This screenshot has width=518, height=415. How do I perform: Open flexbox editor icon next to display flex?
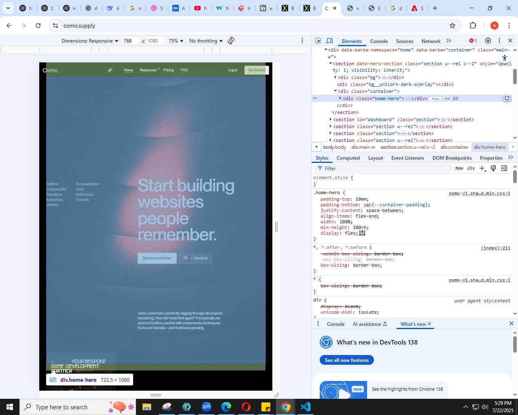pos(362,233)
